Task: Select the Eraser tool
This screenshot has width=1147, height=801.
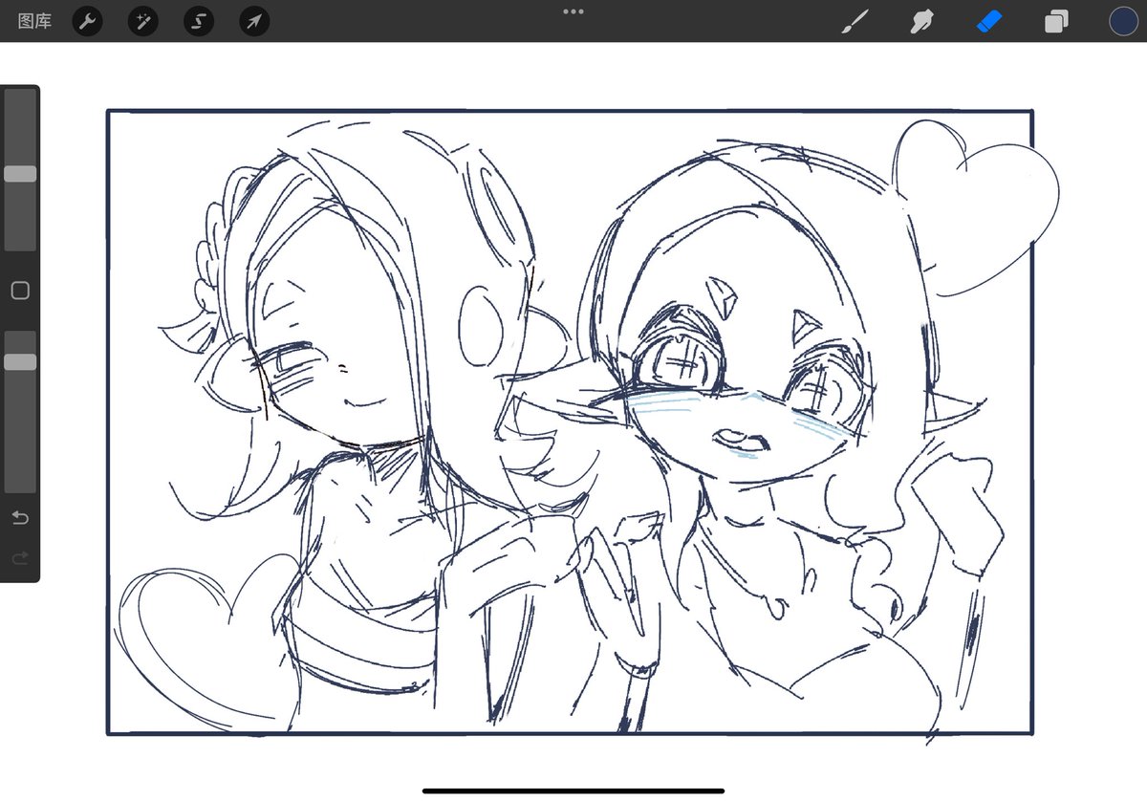Action: 989,21
